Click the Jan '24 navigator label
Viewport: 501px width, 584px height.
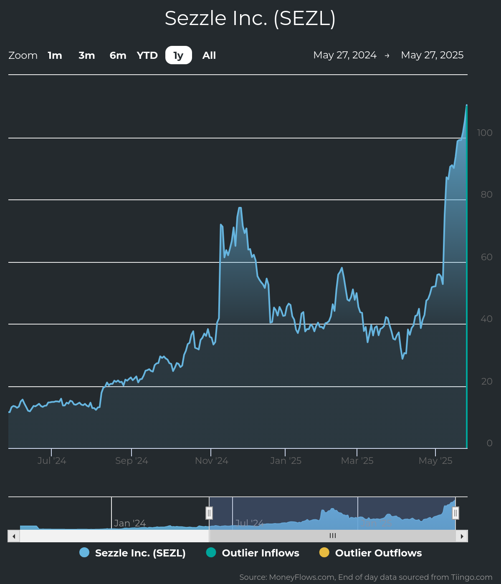point(130,523)
